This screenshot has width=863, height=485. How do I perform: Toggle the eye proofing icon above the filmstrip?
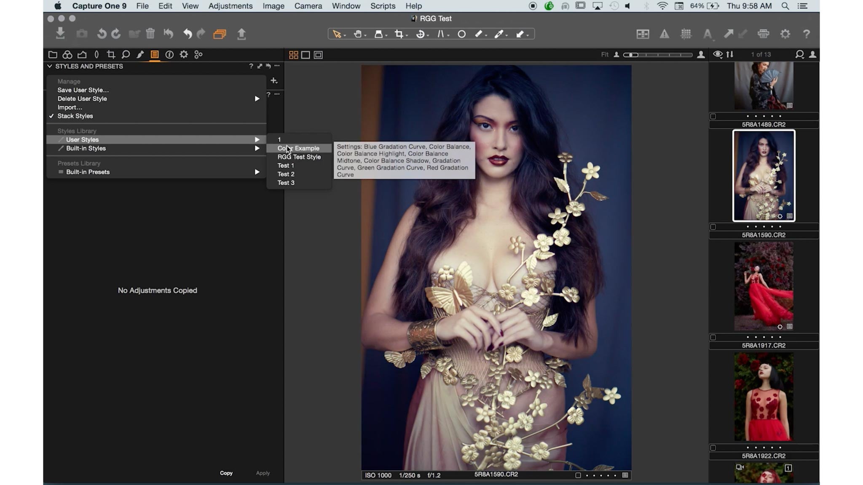(718, 54)
